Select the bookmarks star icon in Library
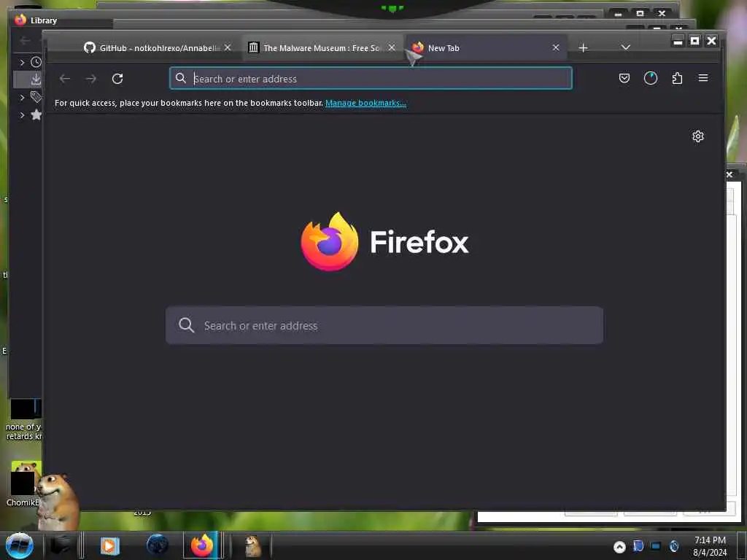The image size is (747, 560). pos(36,114)
